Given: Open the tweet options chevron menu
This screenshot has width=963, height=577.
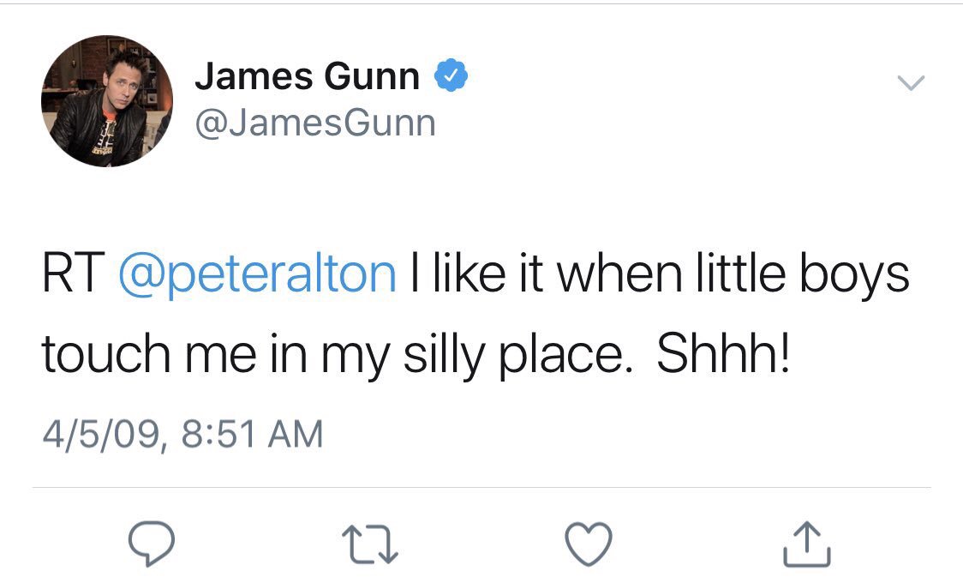Looking at the screenshot, I should [x=912, y=83].
